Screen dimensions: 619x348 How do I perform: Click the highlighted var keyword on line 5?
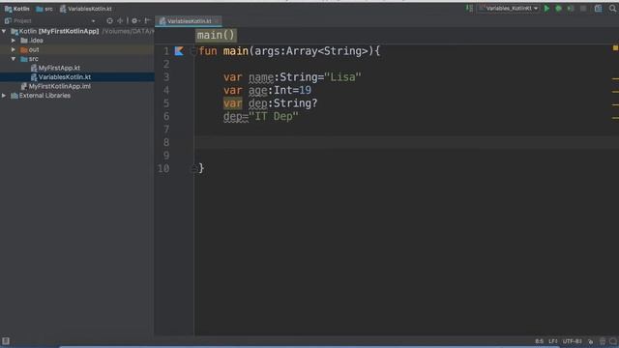(232, 103)
